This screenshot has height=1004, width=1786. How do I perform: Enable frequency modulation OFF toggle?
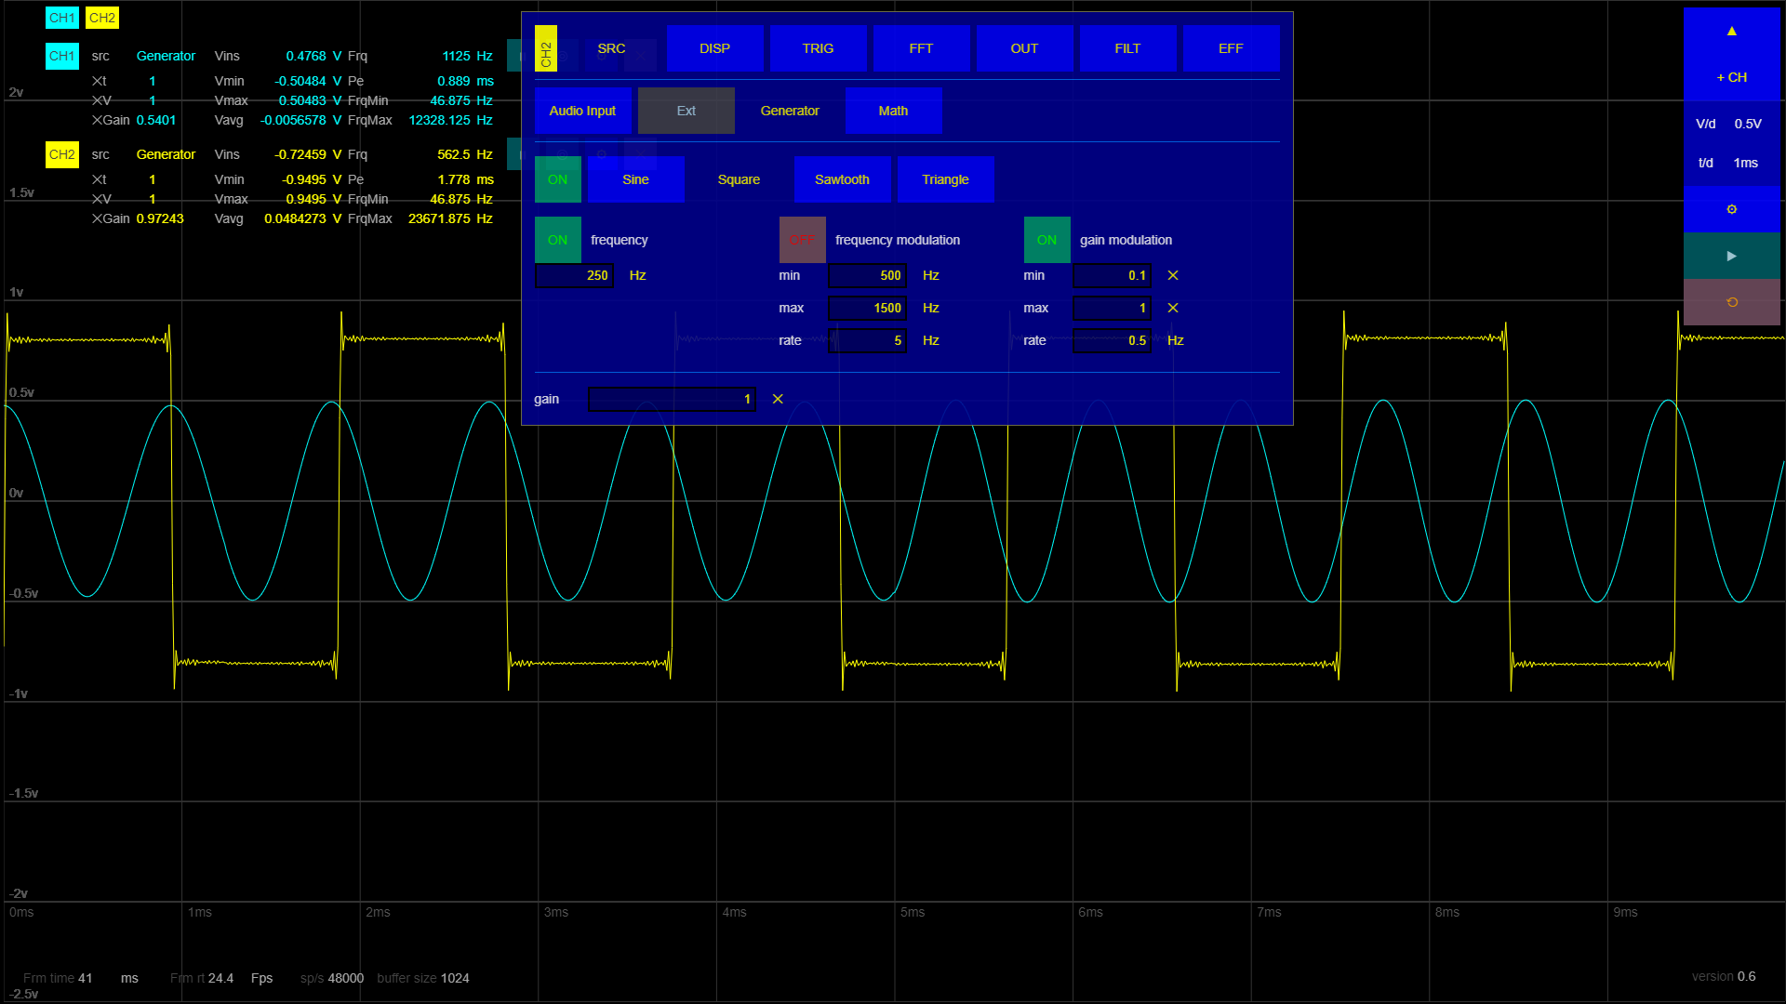pos(802,240)
